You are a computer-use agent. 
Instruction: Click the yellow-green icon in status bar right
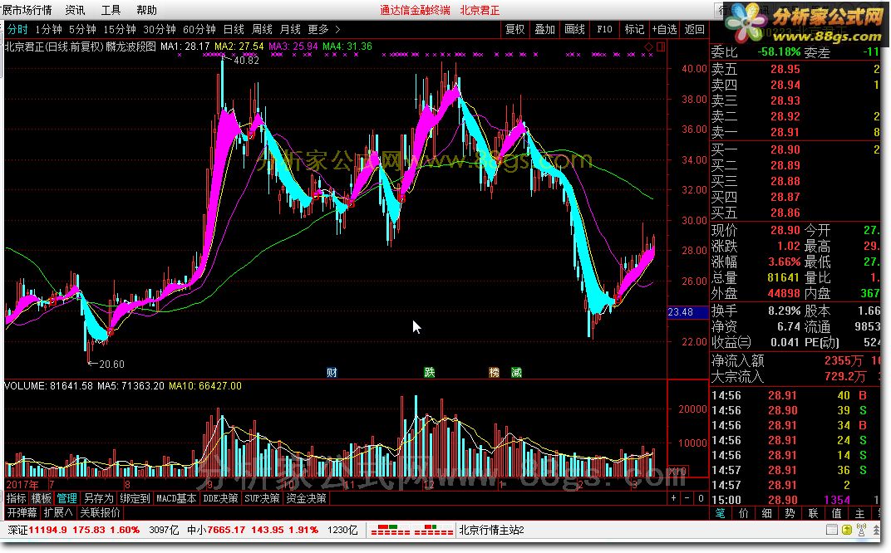tap(847, 530)
